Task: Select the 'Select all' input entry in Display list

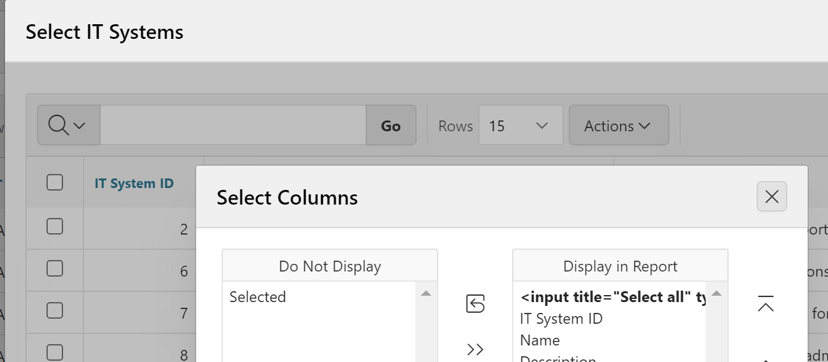Action: (611, 297)
